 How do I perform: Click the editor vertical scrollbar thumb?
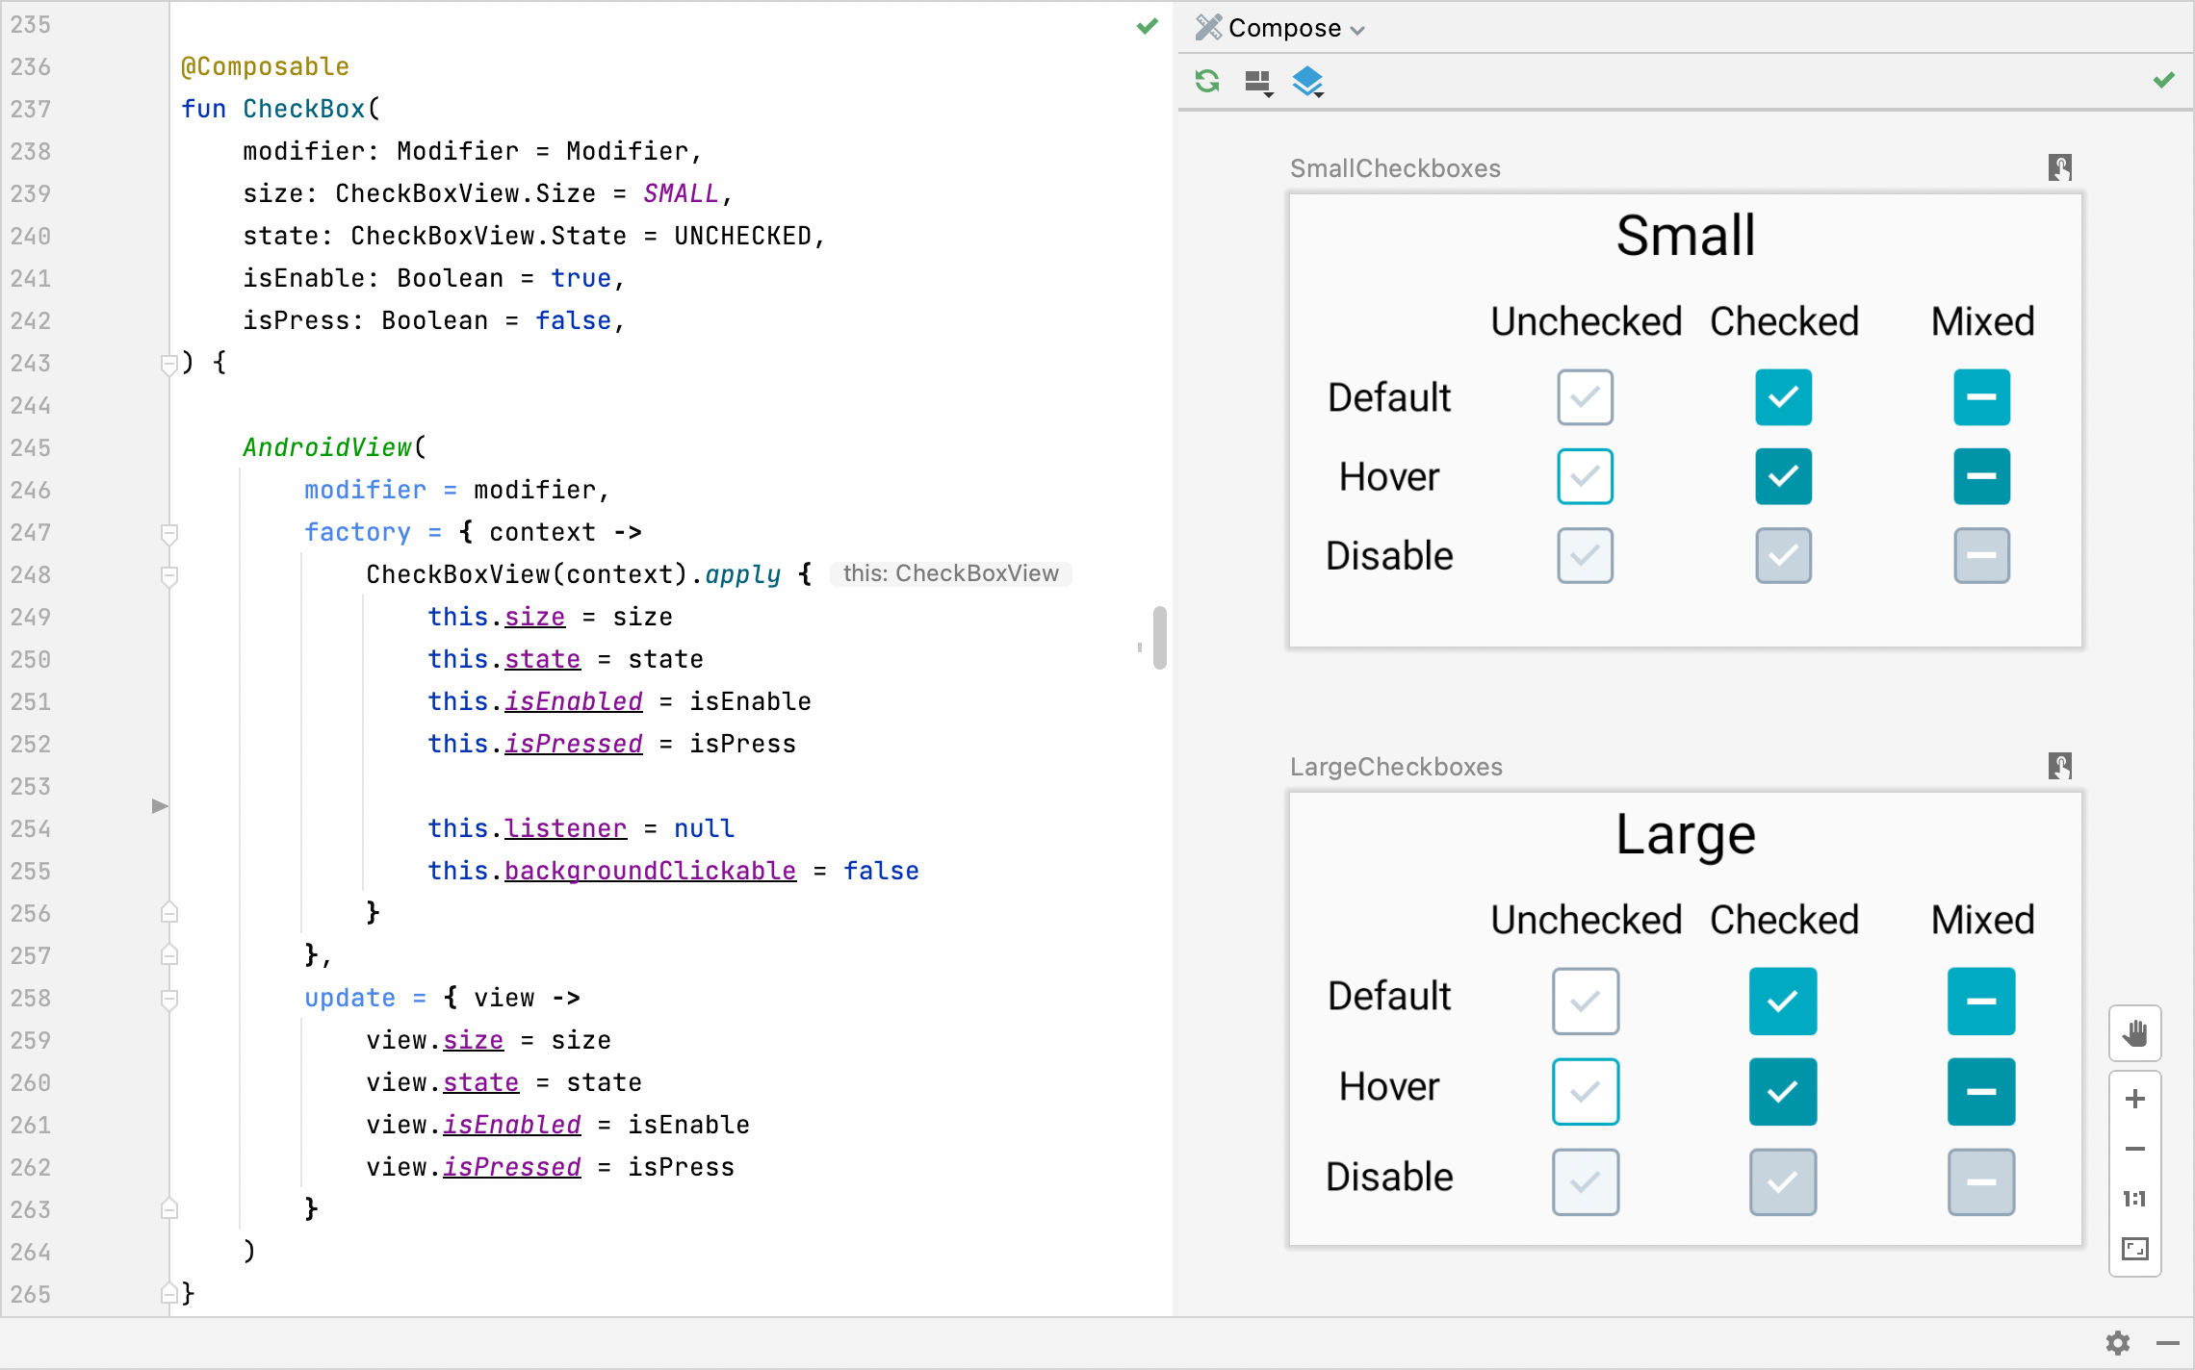(x=1160, y=637)
